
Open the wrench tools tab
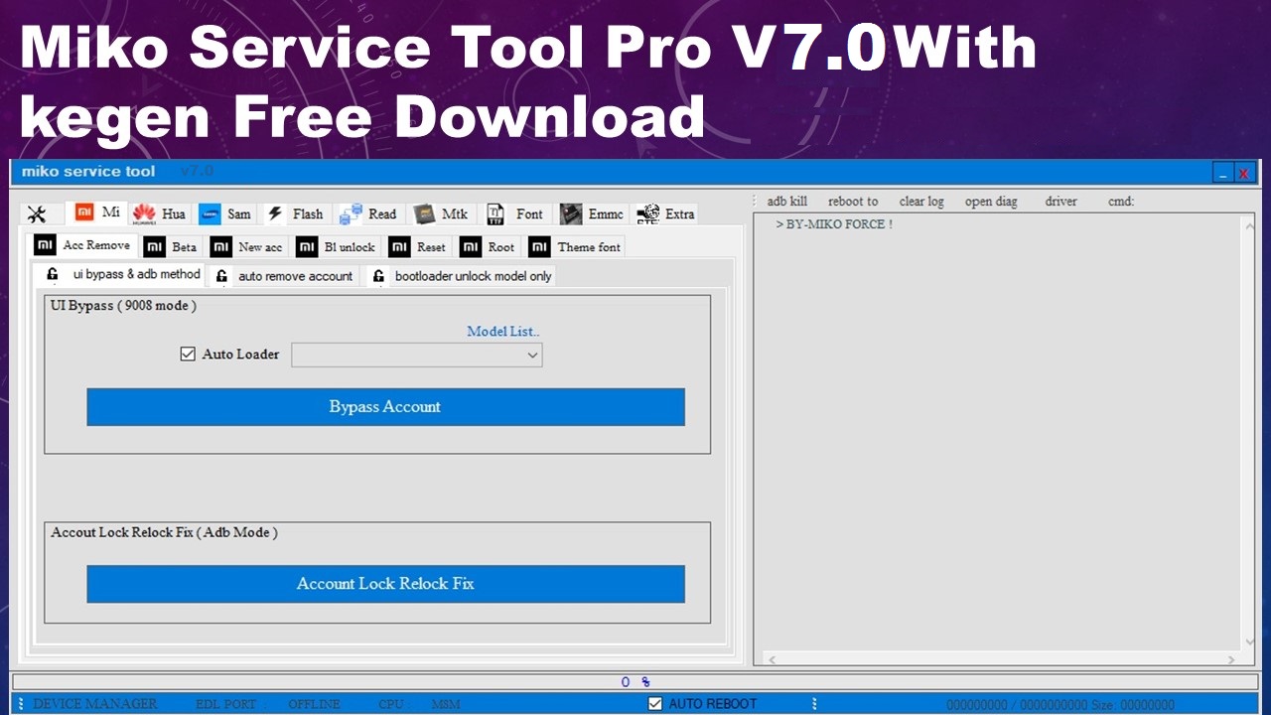click(x=37, y=214)
